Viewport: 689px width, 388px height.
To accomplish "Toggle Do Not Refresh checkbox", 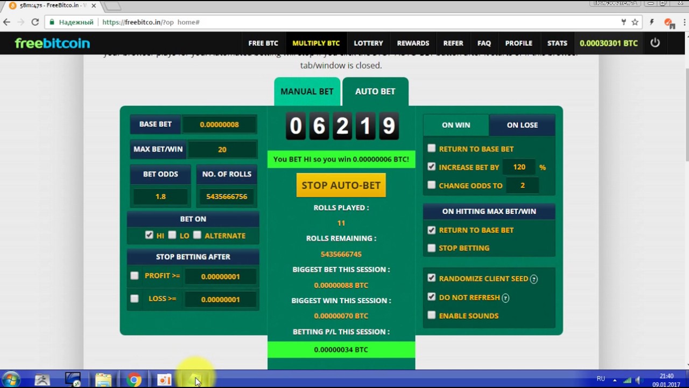I will (x=432, y=297).
